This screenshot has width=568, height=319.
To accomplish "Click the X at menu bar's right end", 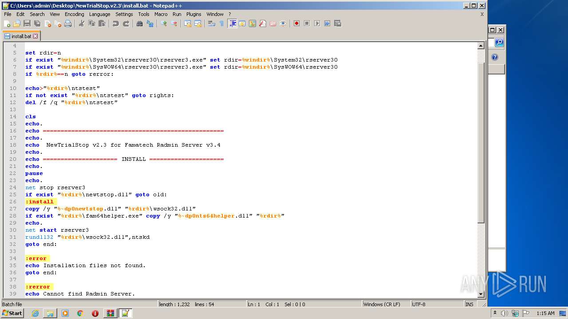I will 482,14.
